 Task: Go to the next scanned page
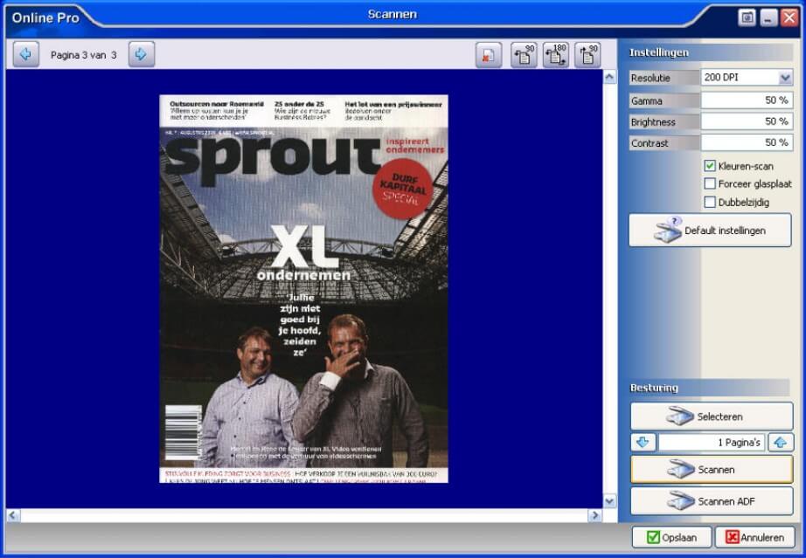[x=142, y=54]
